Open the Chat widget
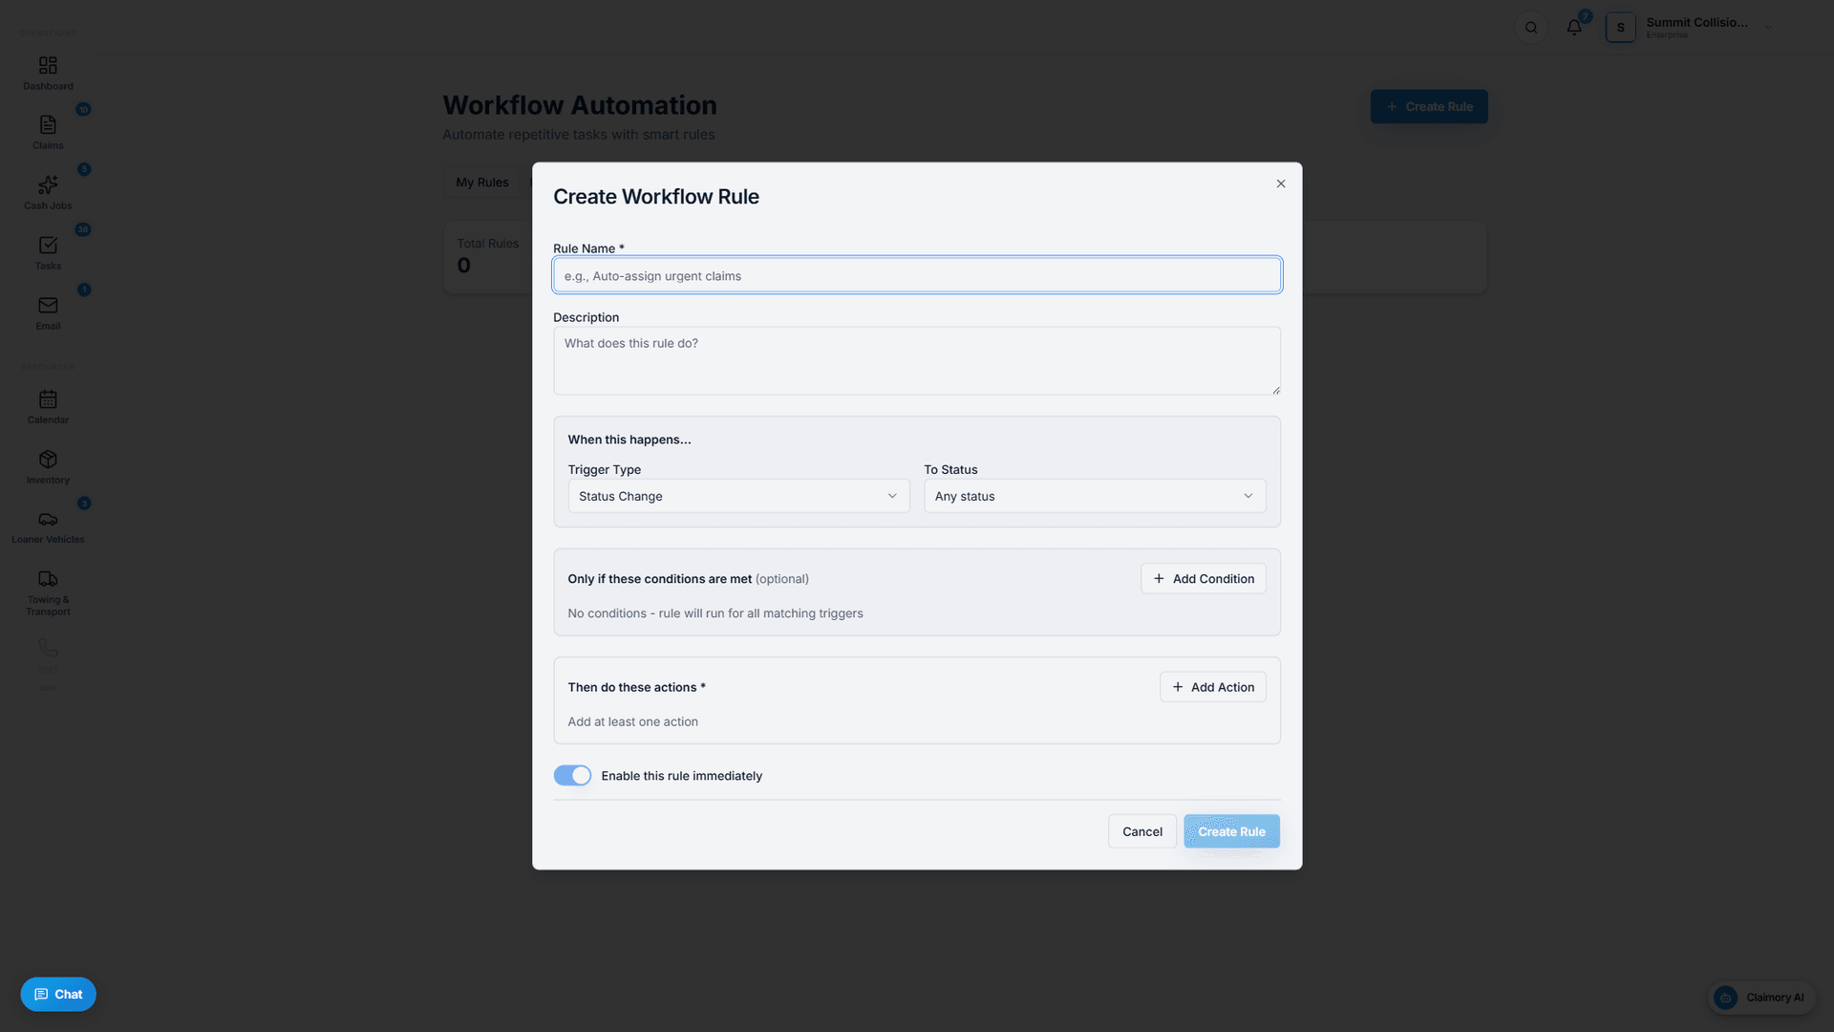 point(58,995)
